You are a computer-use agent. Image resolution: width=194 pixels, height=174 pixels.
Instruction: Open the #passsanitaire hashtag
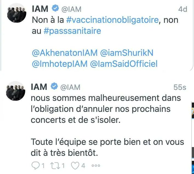tap(72, 31)
